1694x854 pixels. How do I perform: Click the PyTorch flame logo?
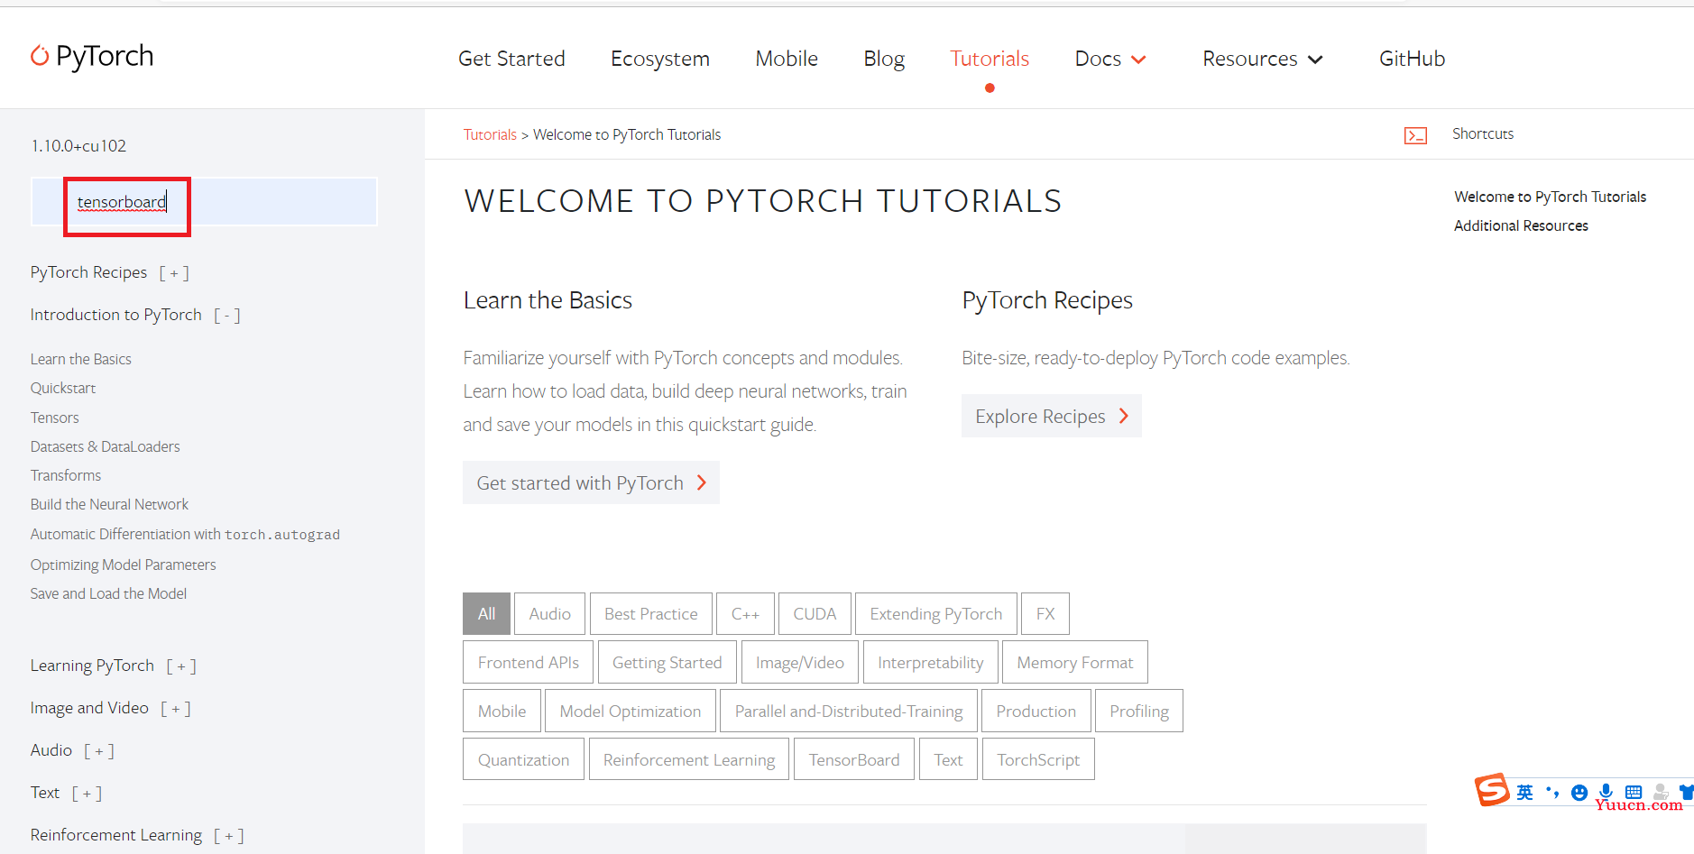tap(40, 56)
